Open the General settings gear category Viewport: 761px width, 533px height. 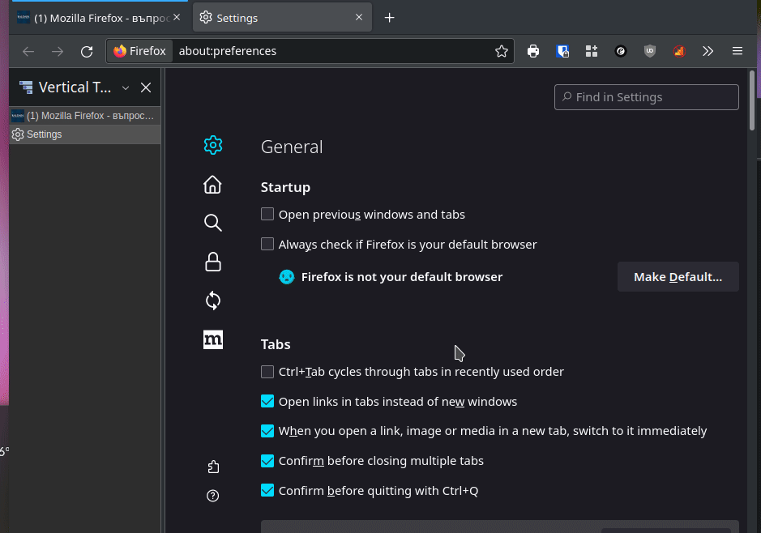pyautogui.click(x=212, y=145)
